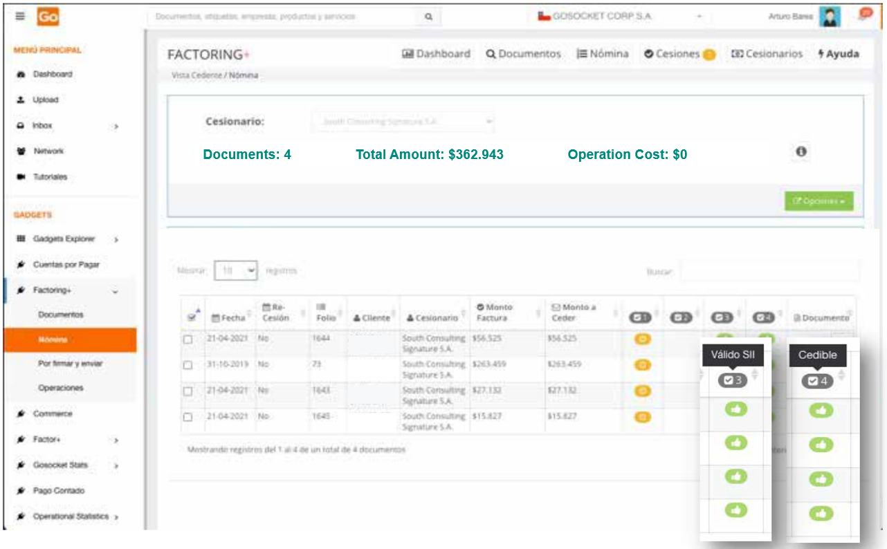Click the first green thumbs-up under Cedible
887x549 pixels.
(x=821, y=411)
